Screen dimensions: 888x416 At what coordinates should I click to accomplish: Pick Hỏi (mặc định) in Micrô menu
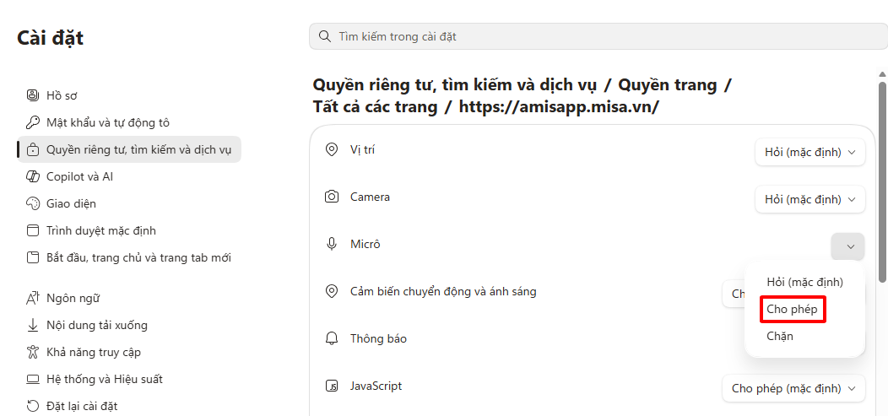click(804, 282)
